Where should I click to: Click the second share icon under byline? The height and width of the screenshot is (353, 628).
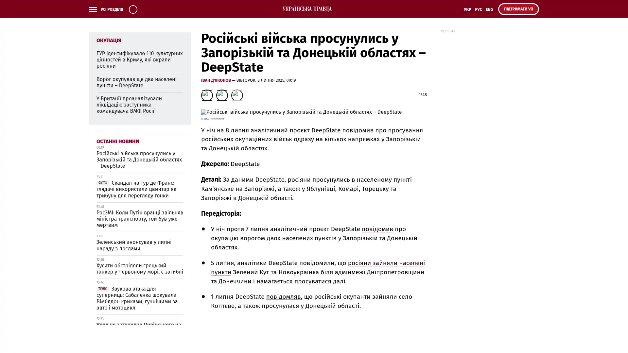tap(222, 95)
